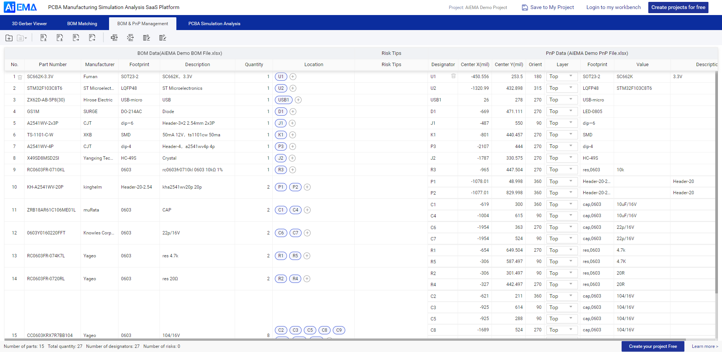The image size is (722, 352).
Task: Open Layer dropdown for R3
Action: tap(561, 169)
